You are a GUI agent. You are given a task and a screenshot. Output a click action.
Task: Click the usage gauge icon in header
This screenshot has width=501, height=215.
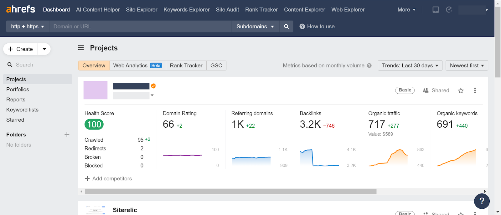449,10
